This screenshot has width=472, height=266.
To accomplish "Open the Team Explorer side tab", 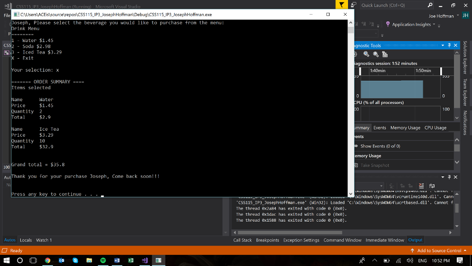I will pyautogui.click(x=465, y=92).
